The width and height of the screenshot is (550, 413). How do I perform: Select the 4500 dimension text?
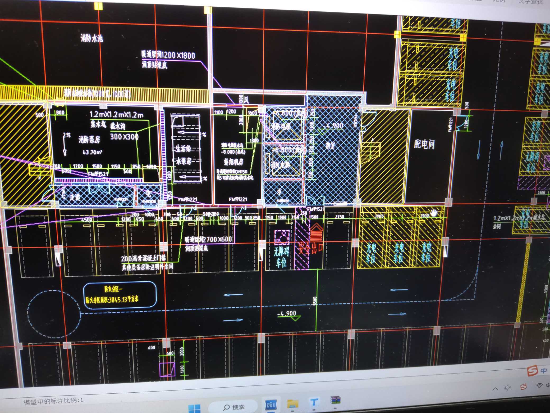[x=87, y=219]
